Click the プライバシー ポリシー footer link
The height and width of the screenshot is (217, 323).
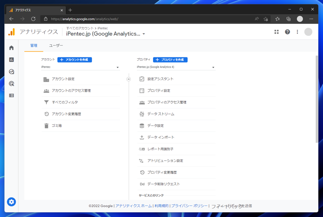[189, 206]
